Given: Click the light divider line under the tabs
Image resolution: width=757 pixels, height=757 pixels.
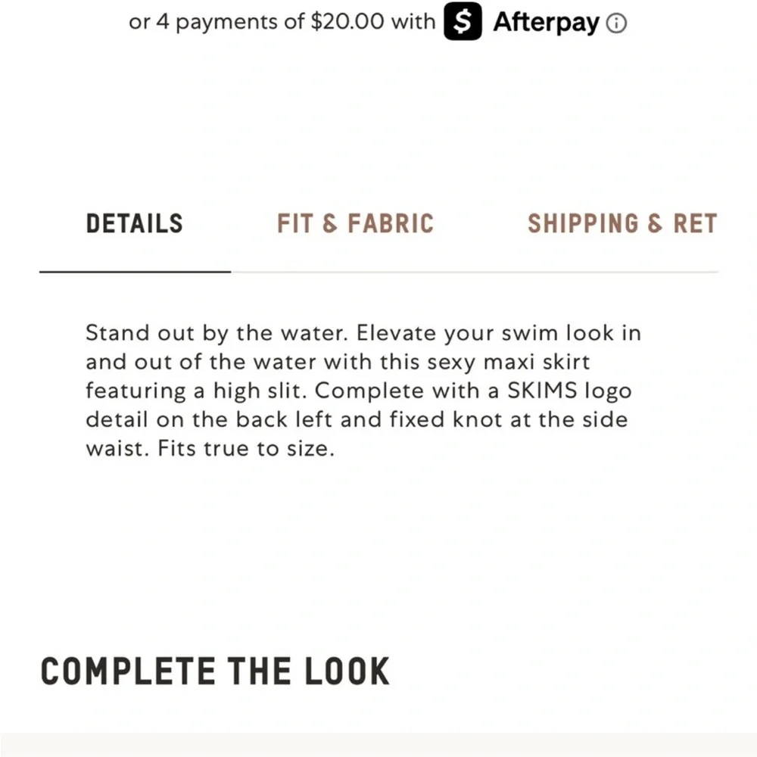Looking at the screenshot, I should 475,272.
